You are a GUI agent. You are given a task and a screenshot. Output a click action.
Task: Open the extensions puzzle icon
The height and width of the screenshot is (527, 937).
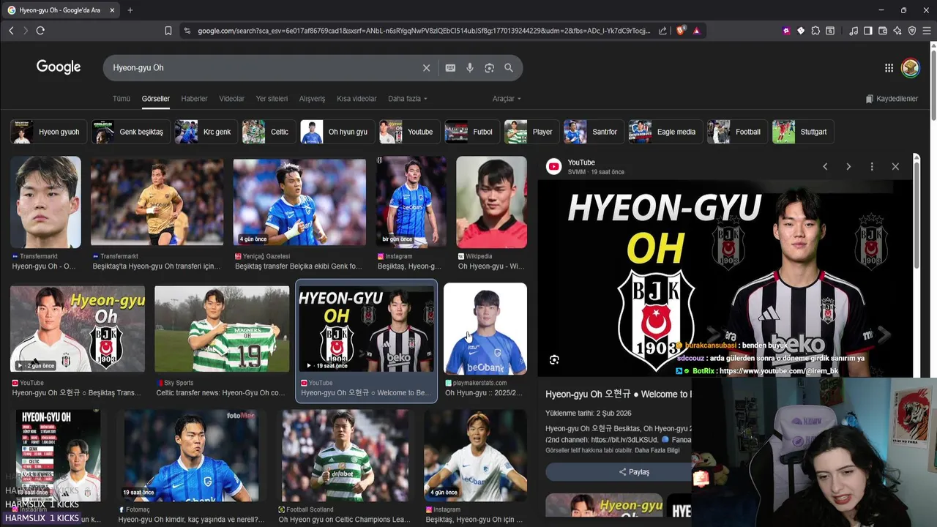coord(815,31)
